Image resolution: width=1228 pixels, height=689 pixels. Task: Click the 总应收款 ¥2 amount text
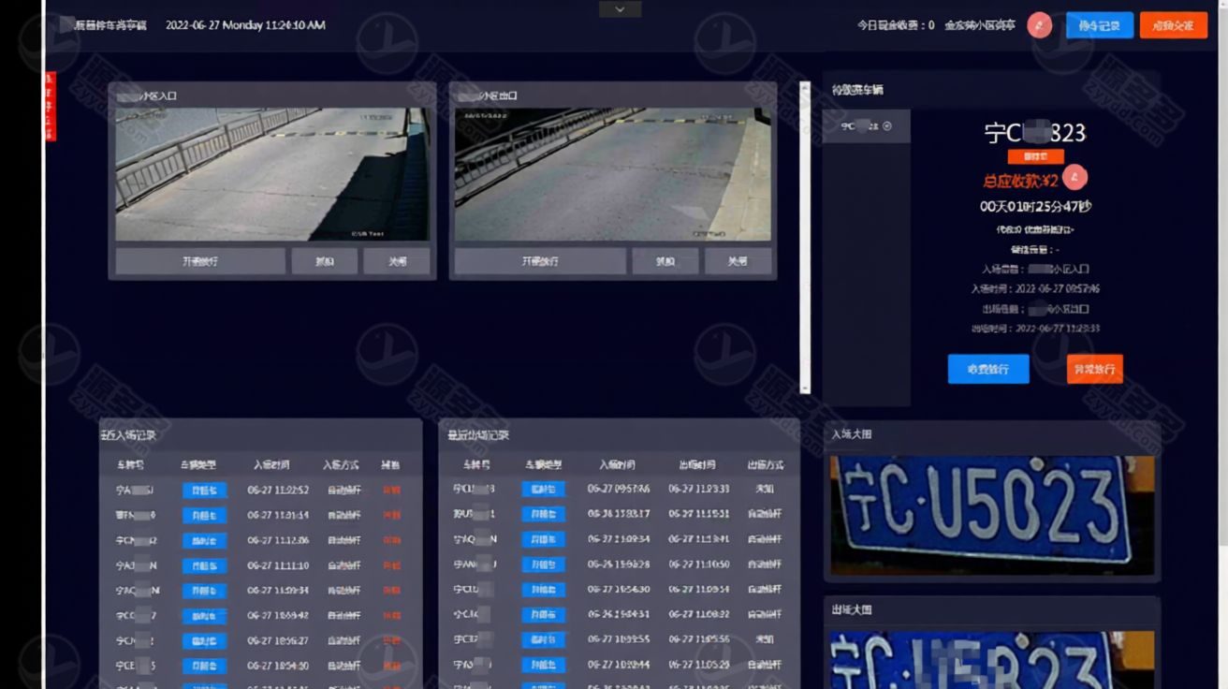coord(1020,181)
